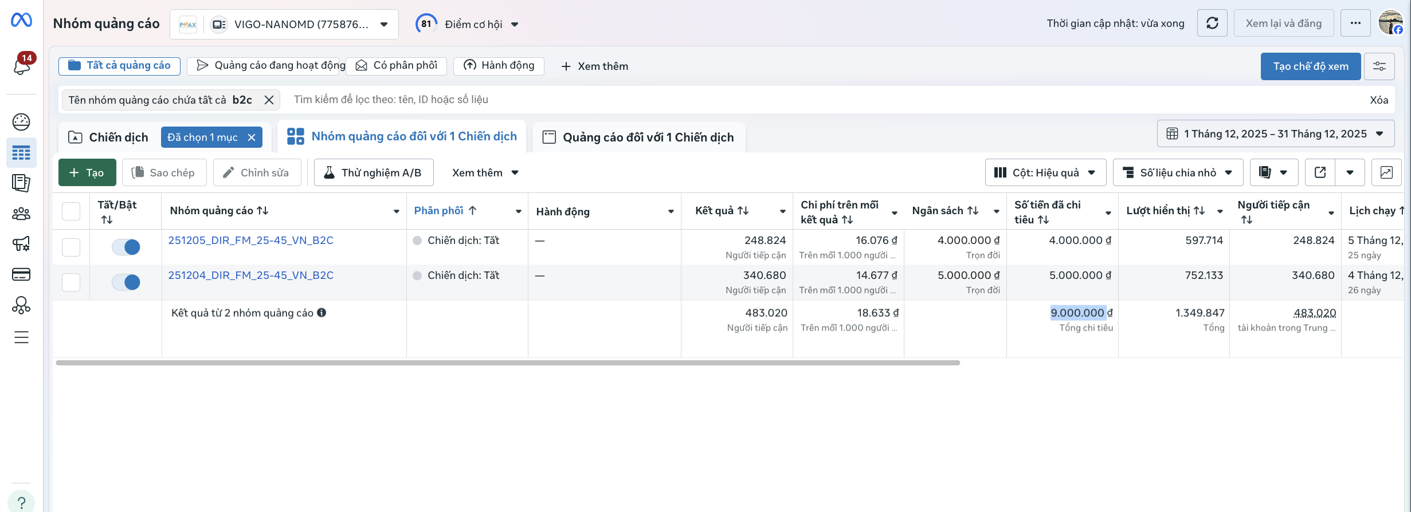Open the account overview gauge icon
This screenshot has height=512, width=1411.
coord(21,121)
